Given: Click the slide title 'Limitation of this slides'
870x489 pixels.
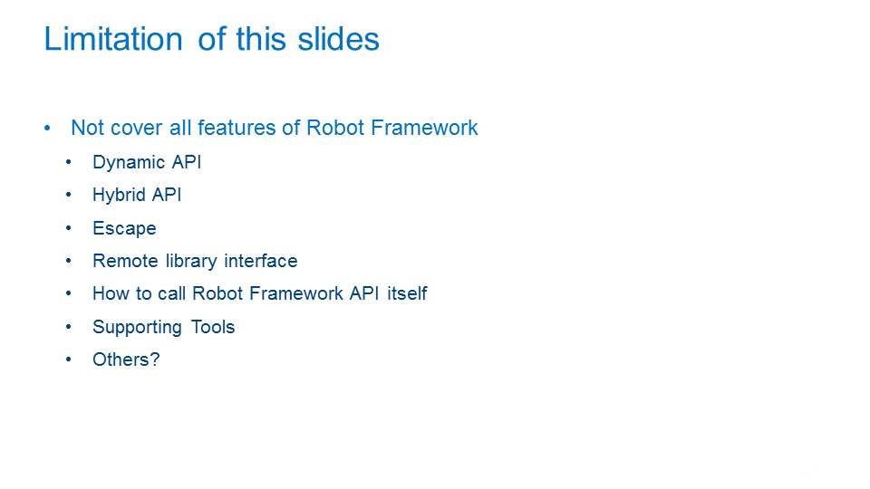Looking at the screenshot, I should [211, 39].
